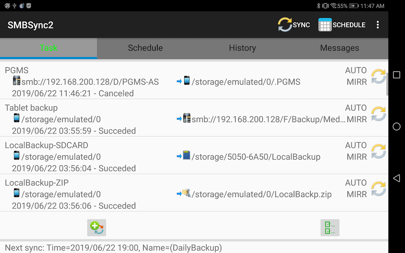Click the SMB server icon in PGMS row
The width and height of the screenshot is (405, 253).
17,80
